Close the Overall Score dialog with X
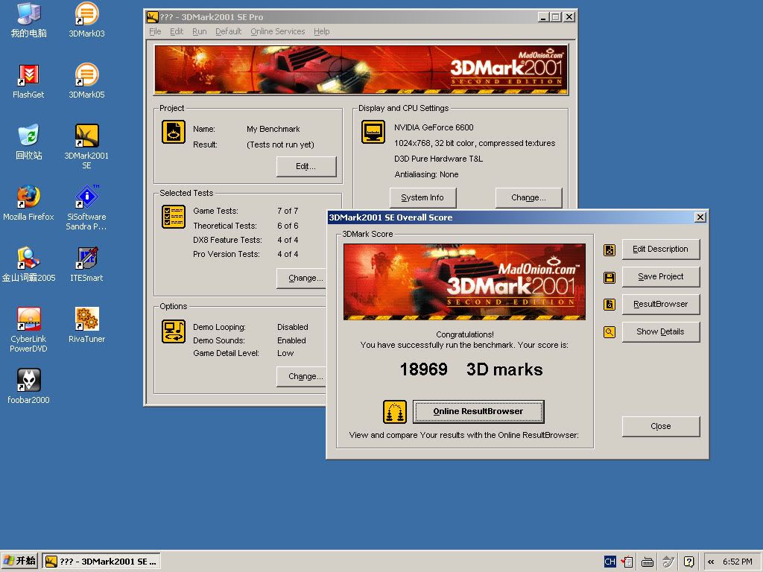This screenshot has width=763, height=572. pyautogui.click(x=700, y=217)
